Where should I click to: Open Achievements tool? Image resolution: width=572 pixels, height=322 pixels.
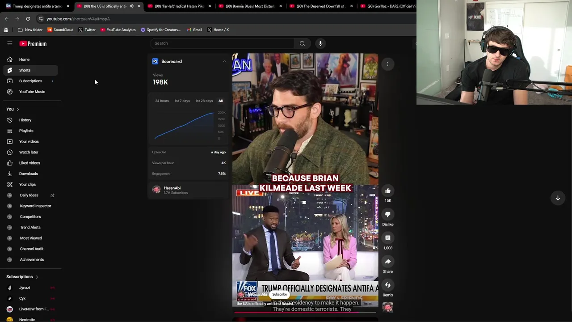[30, 259]
